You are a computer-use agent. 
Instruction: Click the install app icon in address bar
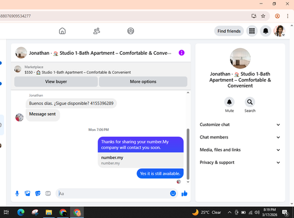tap(254, 16)
